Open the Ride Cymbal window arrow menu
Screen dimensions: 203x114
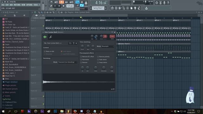click(x=43, y=32)
